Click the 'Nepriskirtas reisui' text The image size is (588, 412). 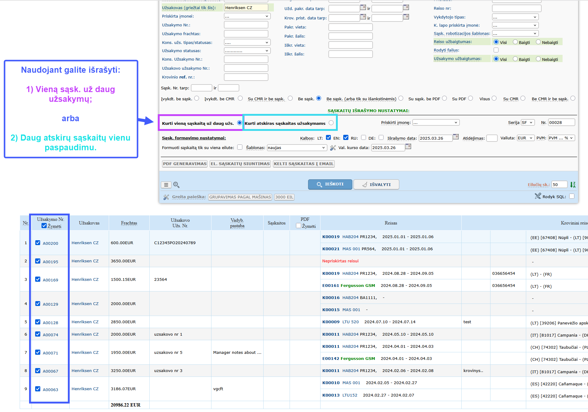[x=341, y=261]
